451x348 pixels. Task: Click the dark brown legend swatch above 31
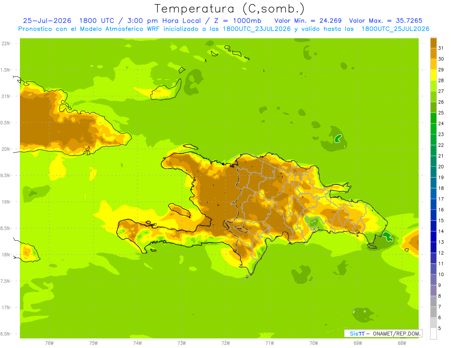coord(433,43)
